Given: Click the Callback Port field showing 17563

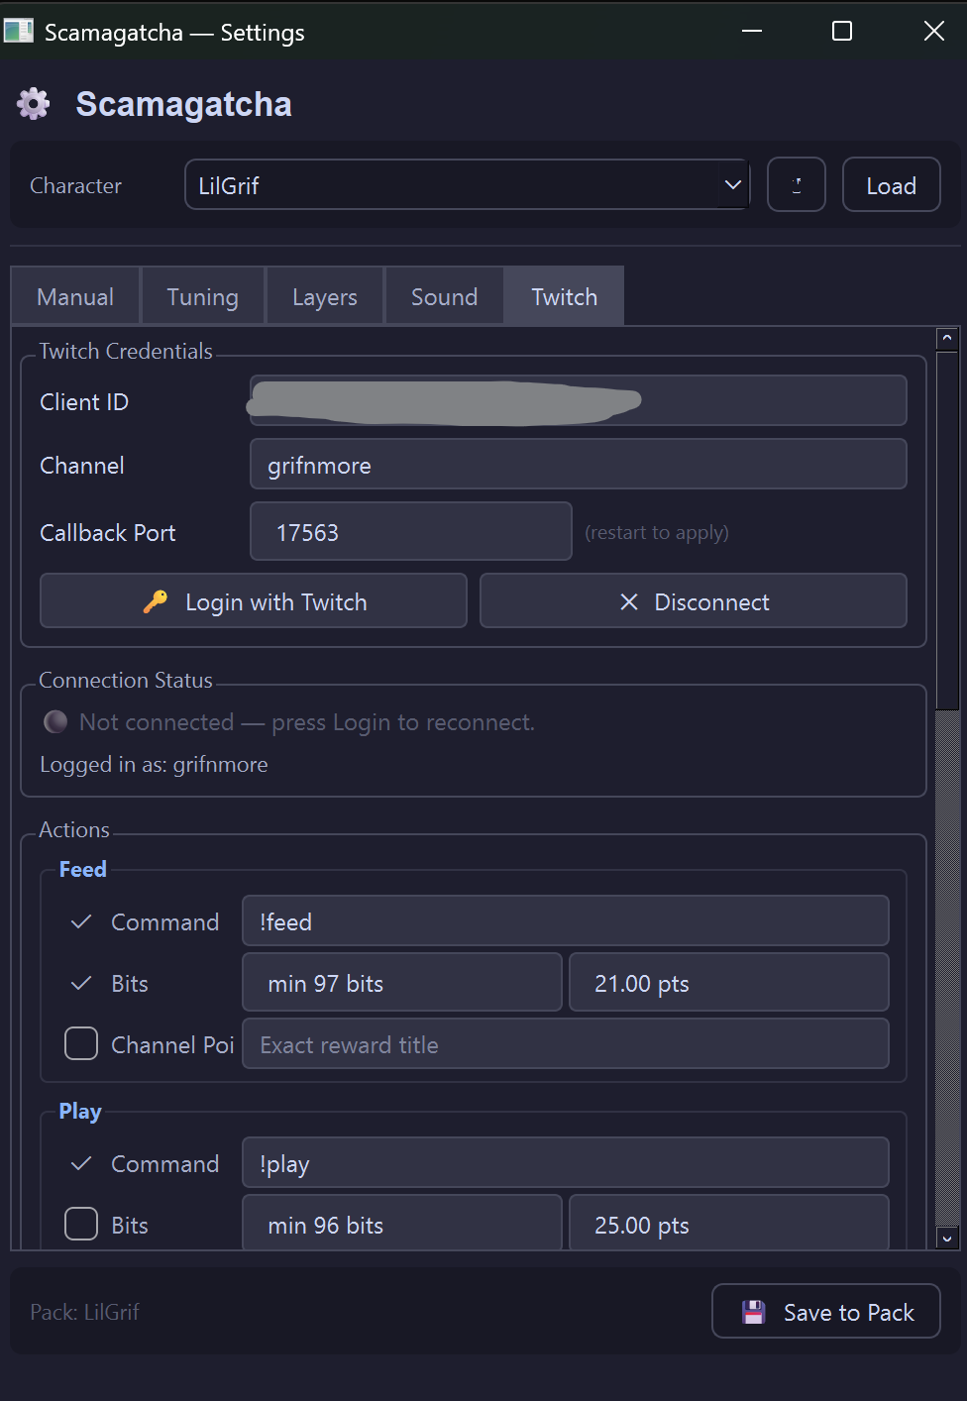Looking at the screenshot, I should coord(411,531).
